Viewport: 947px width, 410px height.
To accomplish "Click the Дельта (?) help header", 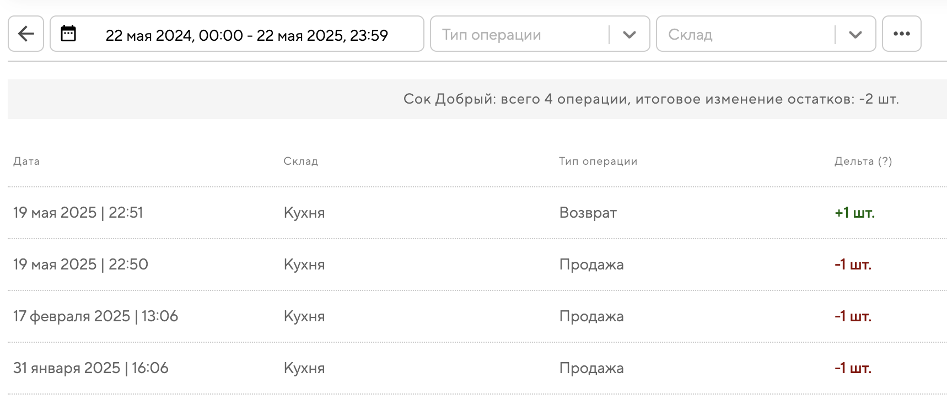I will (x=863, y=161).
